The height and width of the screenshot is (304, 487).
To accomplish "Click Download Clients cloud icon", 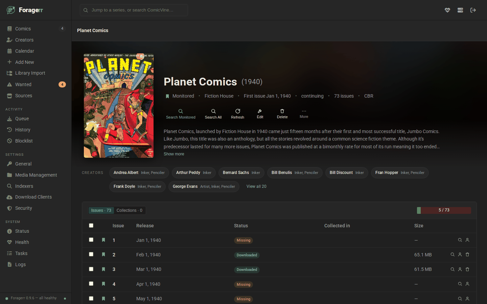I will pos(9,197).
